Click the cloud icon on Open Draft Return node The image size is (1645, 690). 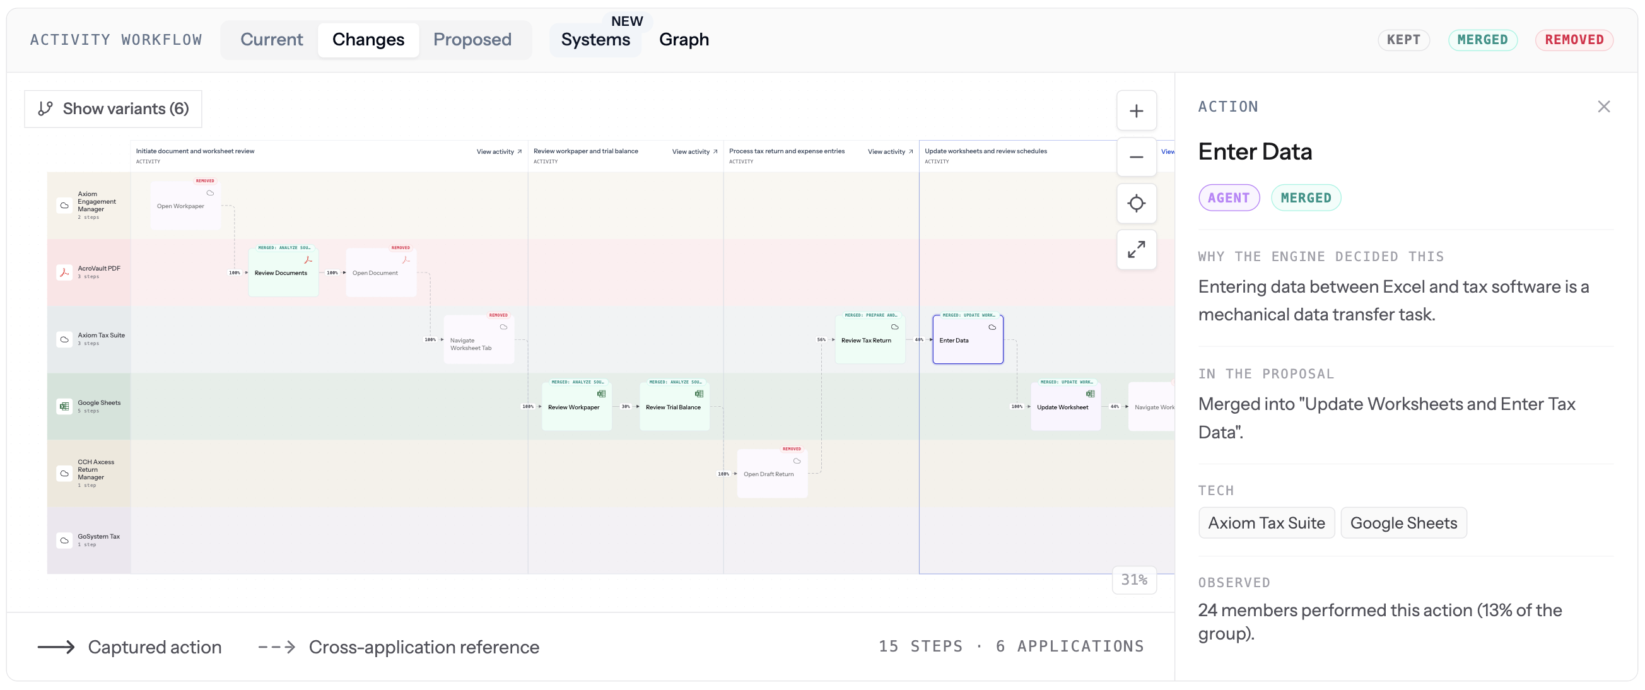click(797, 461)
